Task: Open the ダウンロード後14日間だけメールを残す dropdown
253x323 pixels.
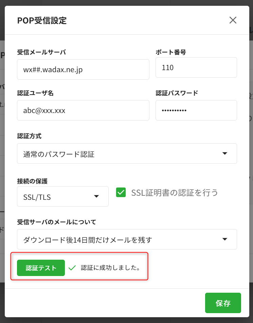Action: point(127,239)
